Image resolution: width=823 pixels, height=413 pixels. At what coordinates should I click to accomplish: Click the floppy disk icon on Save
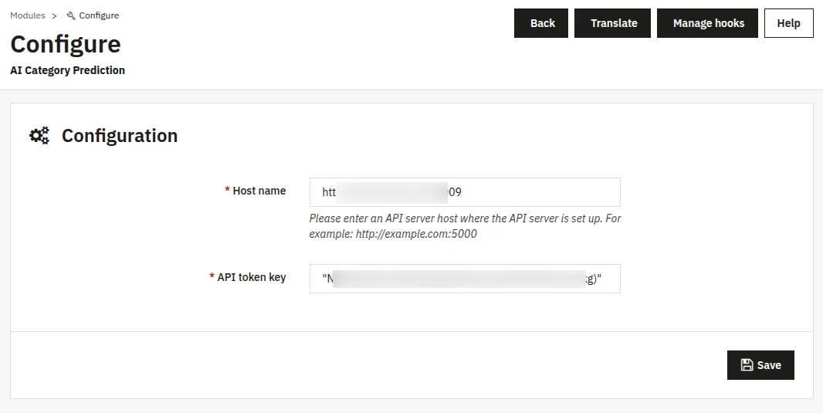click(x=747, y=365)
